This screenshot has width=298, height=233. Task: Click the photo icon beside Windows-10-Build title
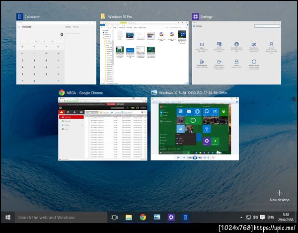click(154, 92)
